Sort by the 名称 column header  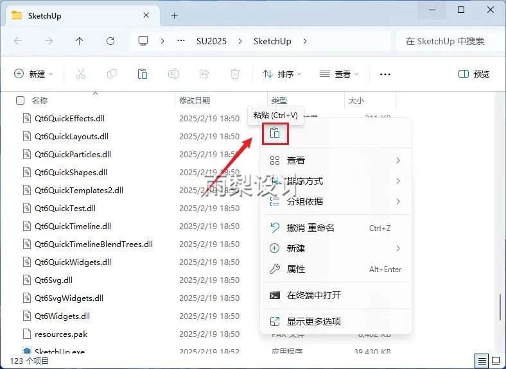pyautogui.click(x=40, y=101)
